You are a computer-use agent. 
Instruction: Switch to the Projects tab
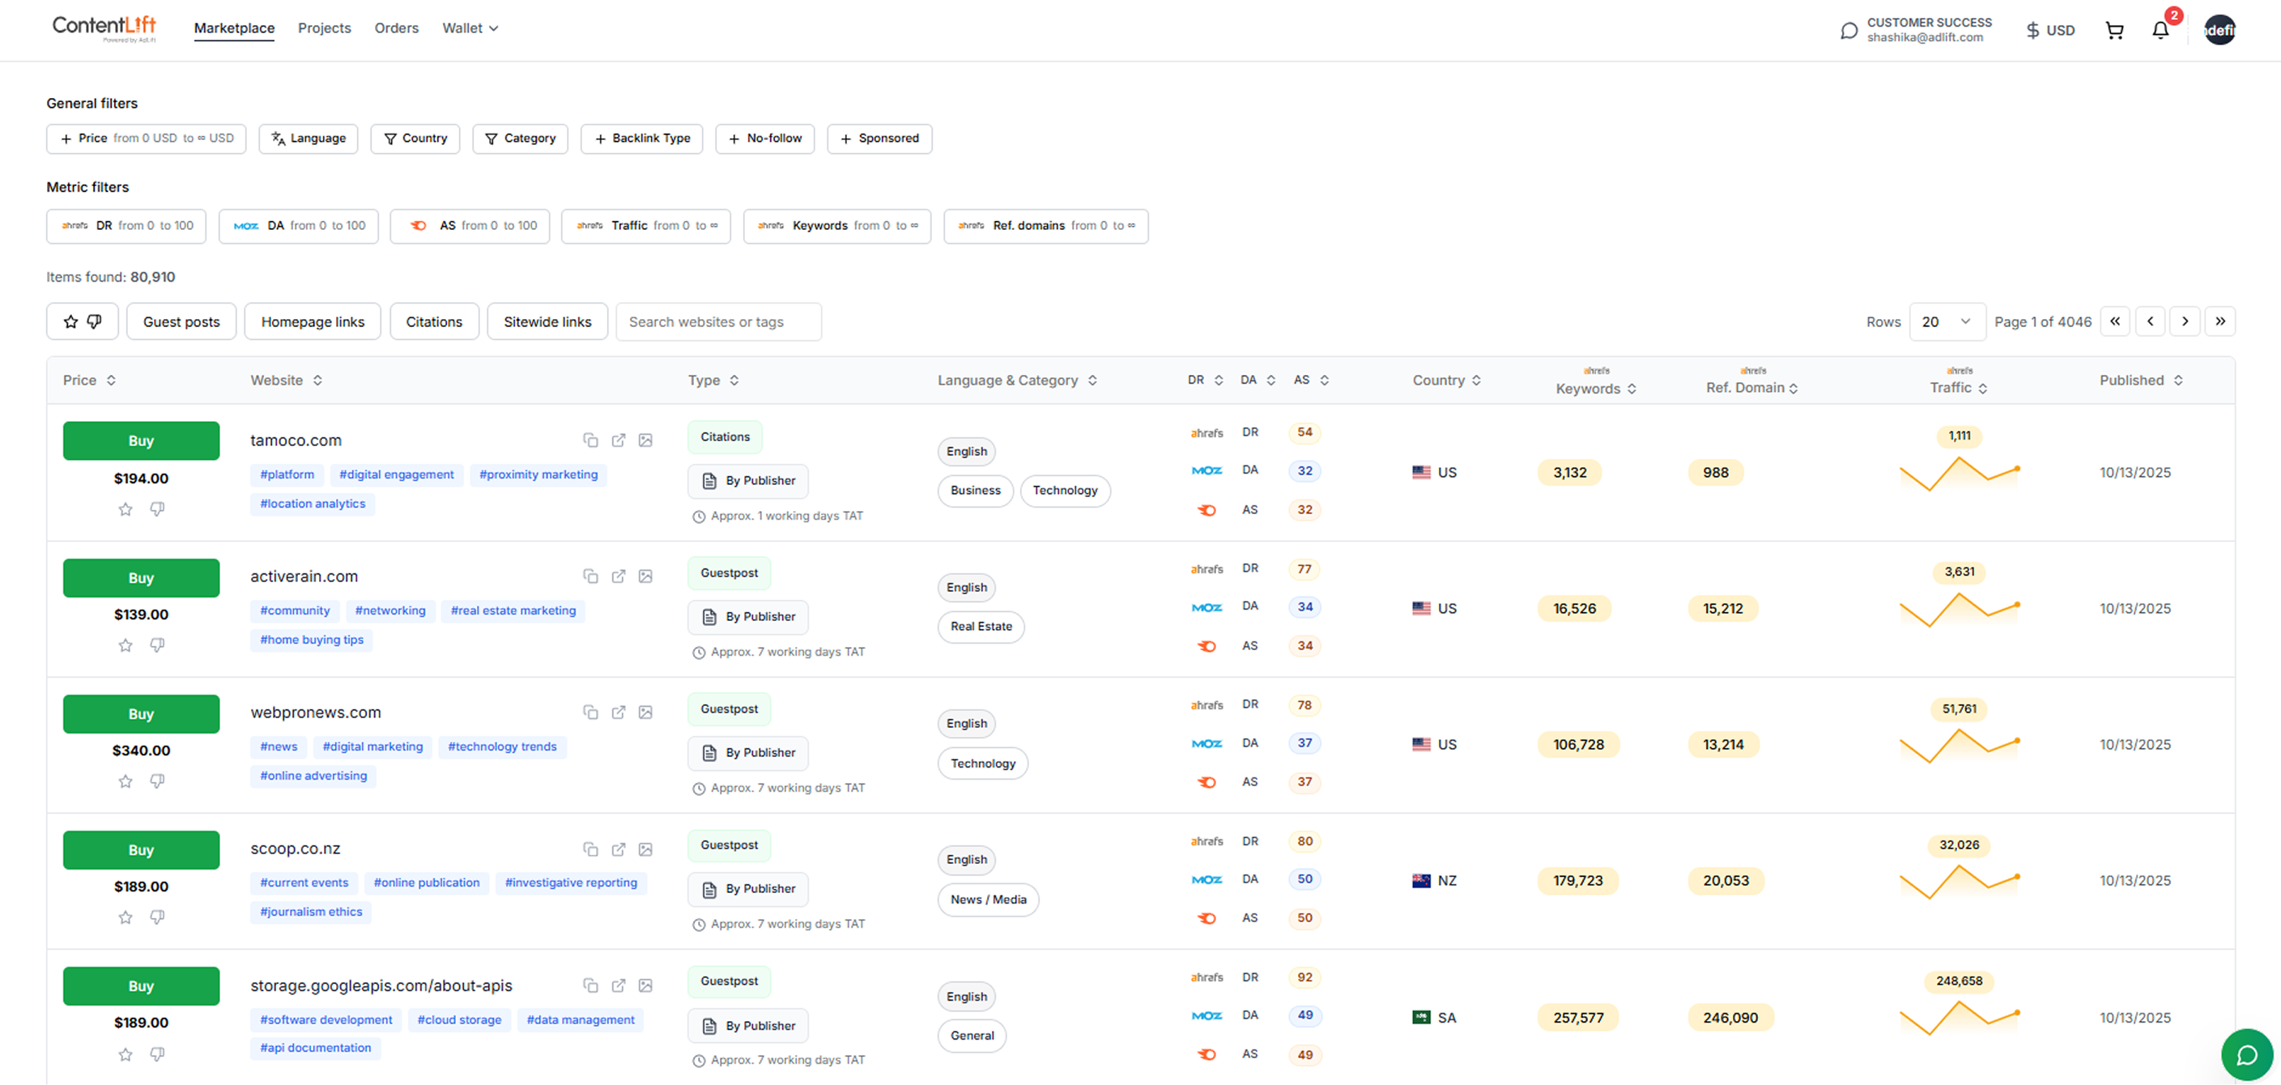[324, 28]
